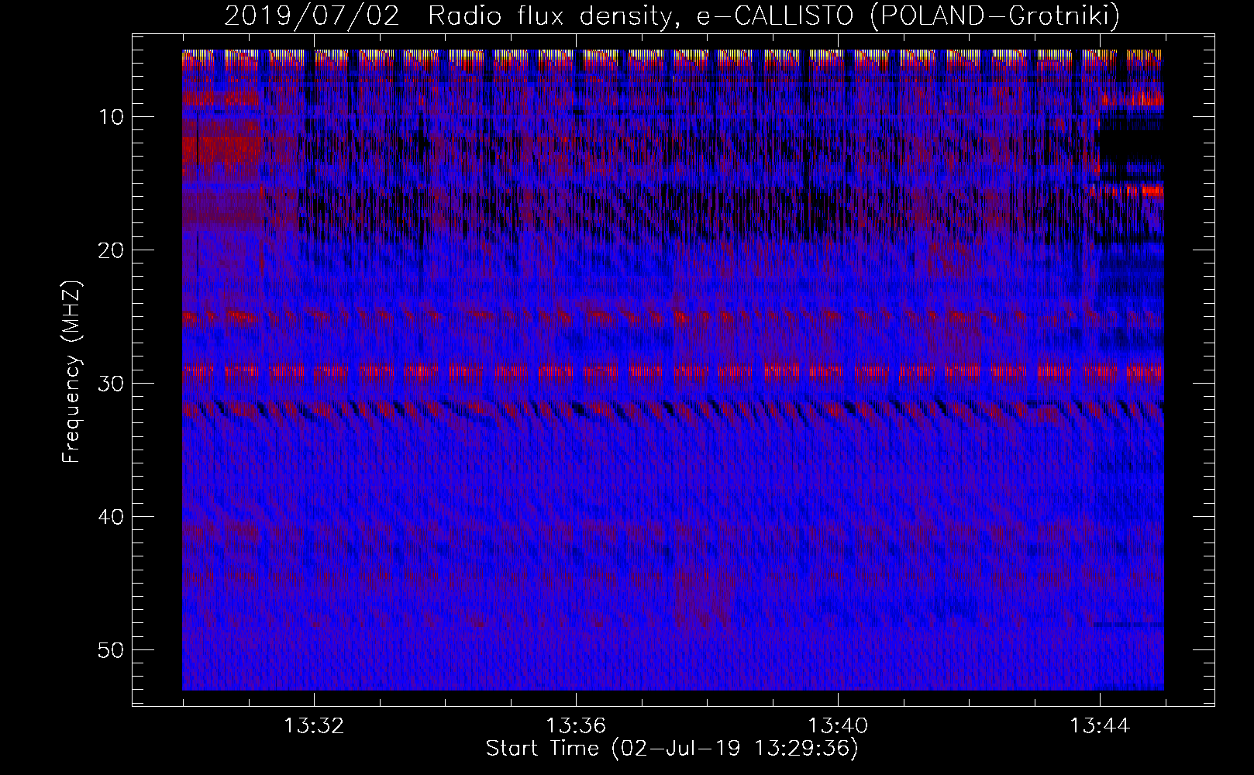1254x775 pixels.
Task: Click the '13:32' time tick label
Action: [x=314, y=726]
